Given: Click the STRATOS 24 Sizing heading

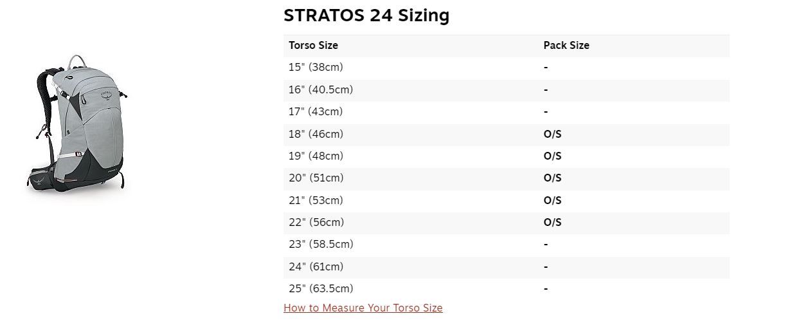Looking at the screenshot, I should pos(366,15).
